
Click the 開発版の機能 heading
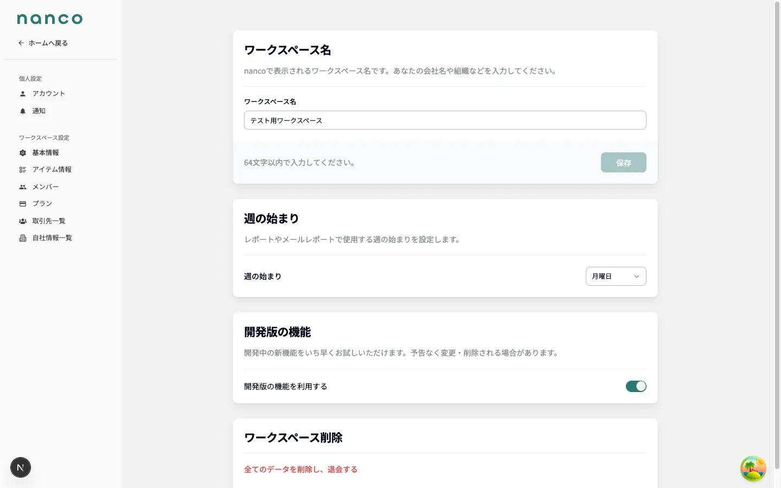click(x=277, y=332)
